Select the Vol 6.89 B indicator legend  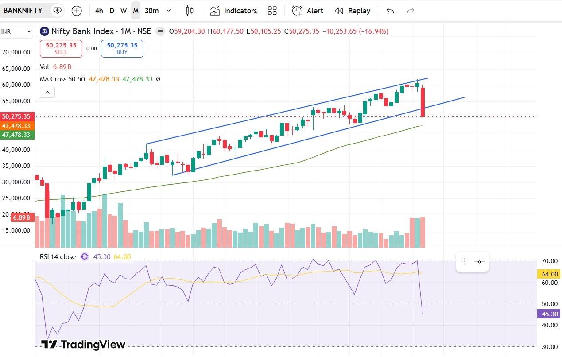[x=56, y=66]
